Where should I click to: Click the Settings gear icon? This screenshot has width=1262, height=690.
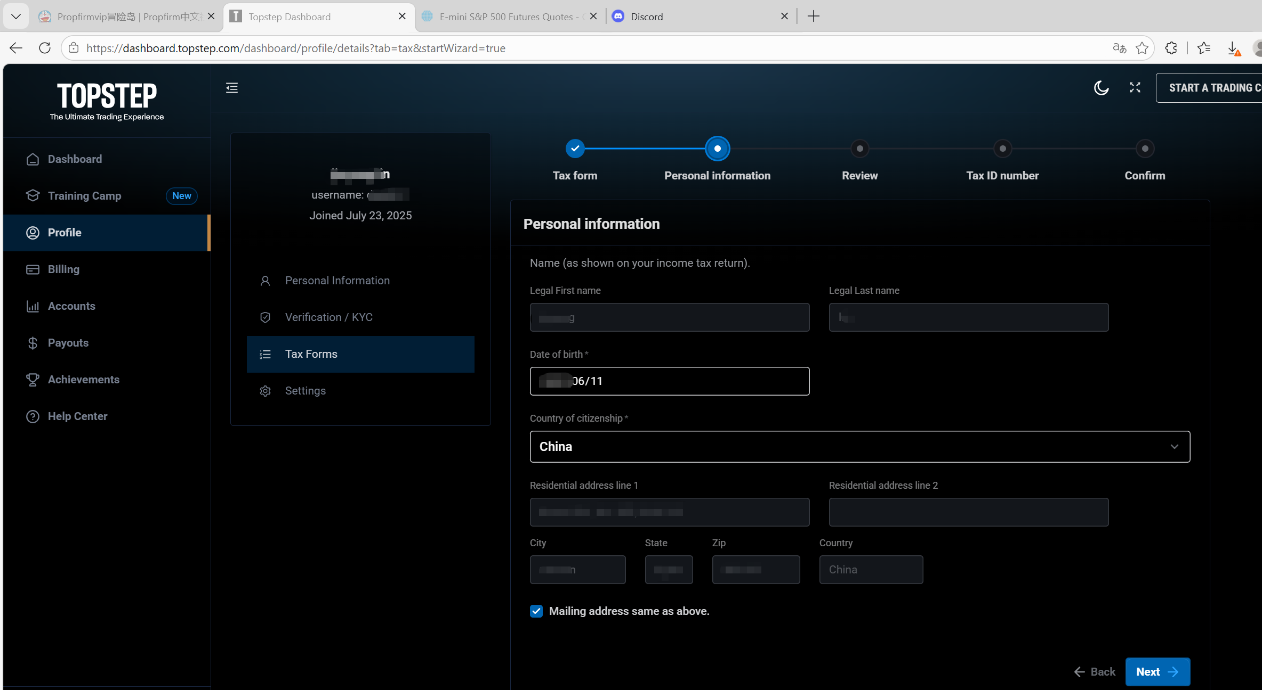click(265, 391)
